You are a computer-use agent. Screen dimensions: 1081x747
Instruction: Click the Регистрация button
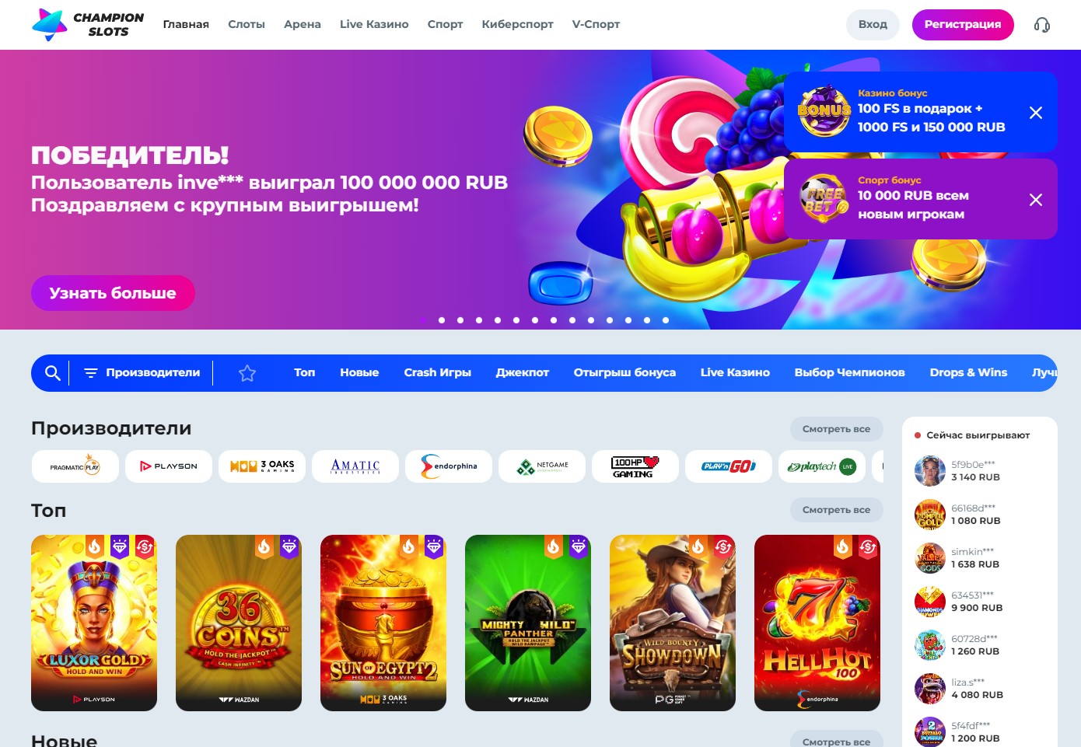click(963, 24)
